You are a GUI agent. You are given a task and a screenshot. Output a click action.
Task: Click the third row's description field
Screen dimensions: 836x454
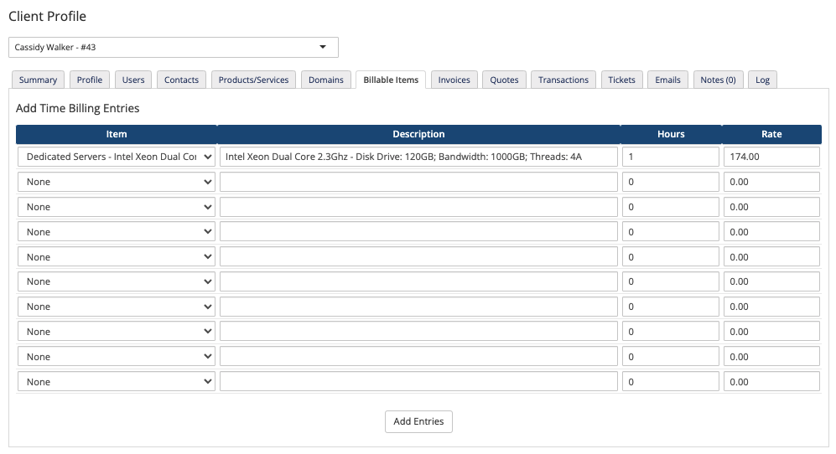point(418,207)
